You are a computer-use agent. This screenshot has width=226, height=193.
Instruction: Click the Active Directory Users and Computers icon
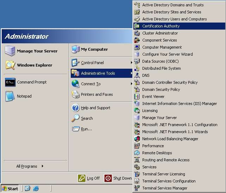(137, 19)
